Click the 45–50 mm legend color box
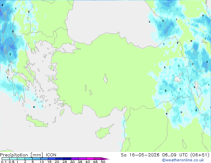211x163 pixels. [x=98, y=159]
